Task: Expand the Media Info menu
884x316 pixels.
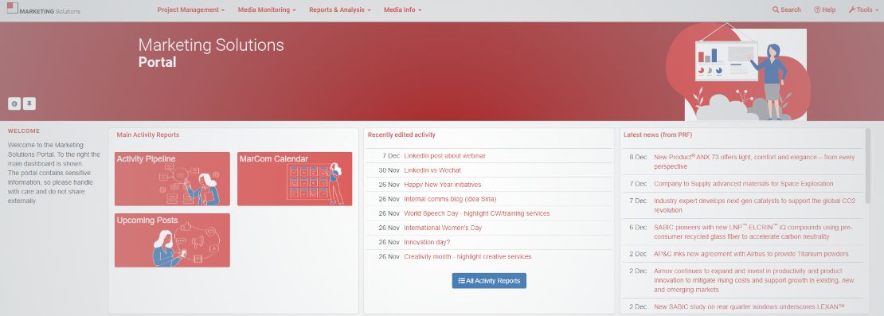Action: [x=402, y=10]
